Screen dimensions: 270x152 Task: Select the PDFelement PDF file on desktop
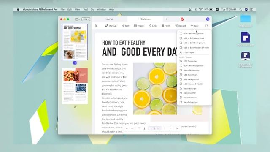tap(246, 37)
